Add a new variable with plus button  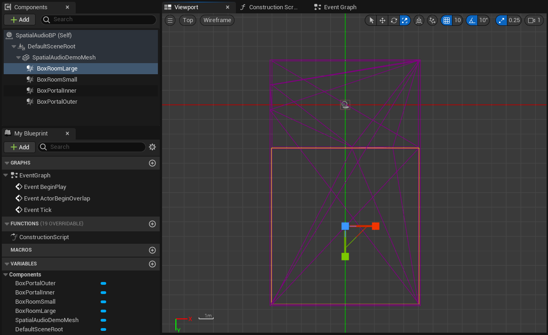point(152,264)
